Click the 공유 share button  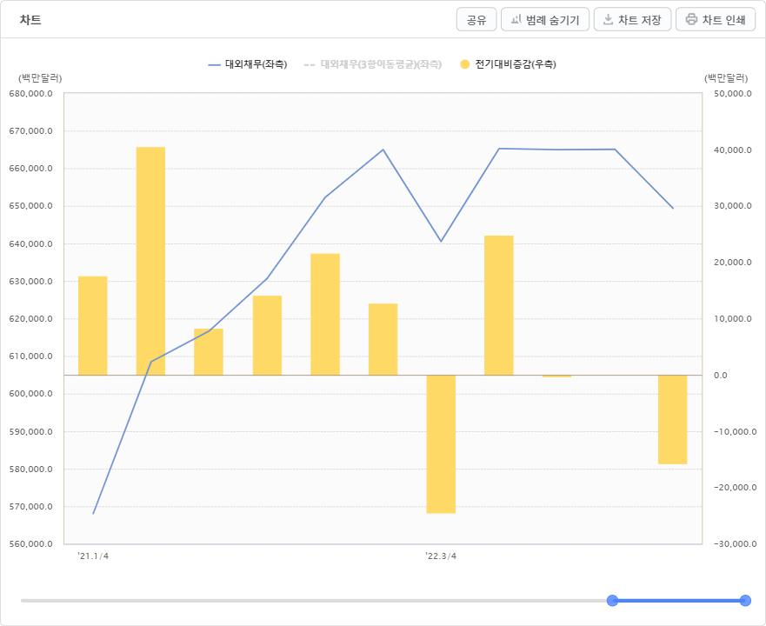476,19
